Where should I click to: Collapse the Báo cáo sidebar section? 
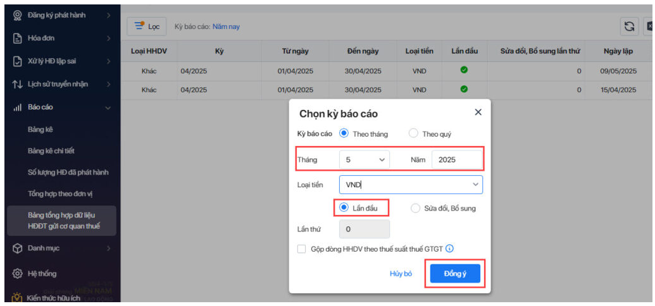(108, 108)
